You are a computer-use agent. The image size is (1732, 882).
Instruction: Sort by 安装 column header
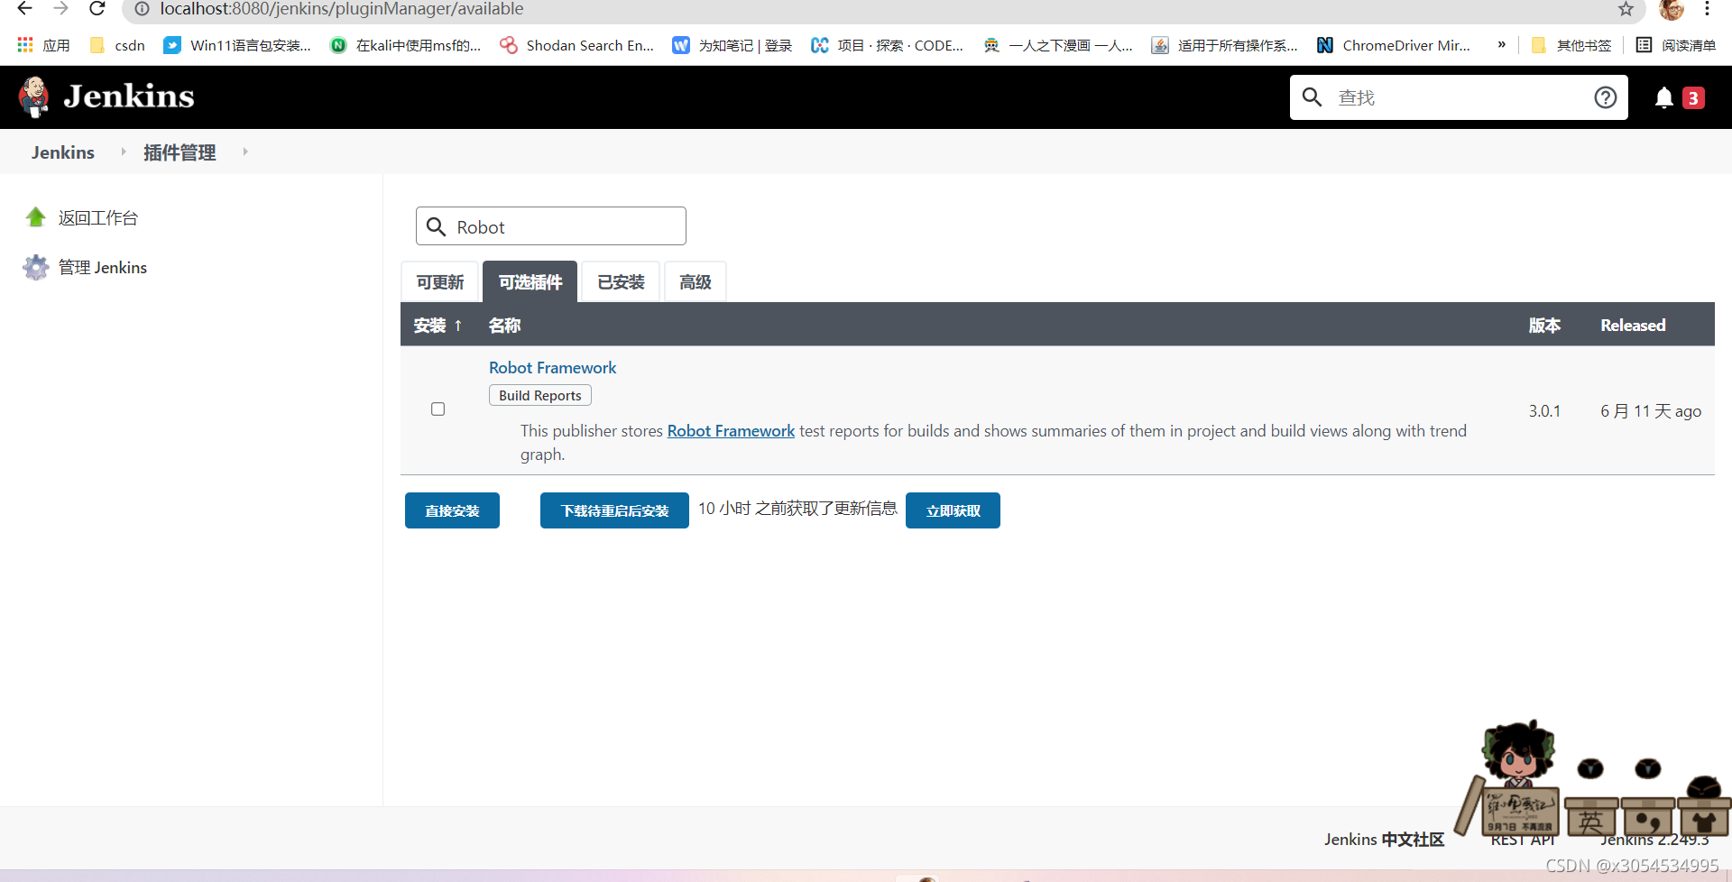[x=438, y=326]
